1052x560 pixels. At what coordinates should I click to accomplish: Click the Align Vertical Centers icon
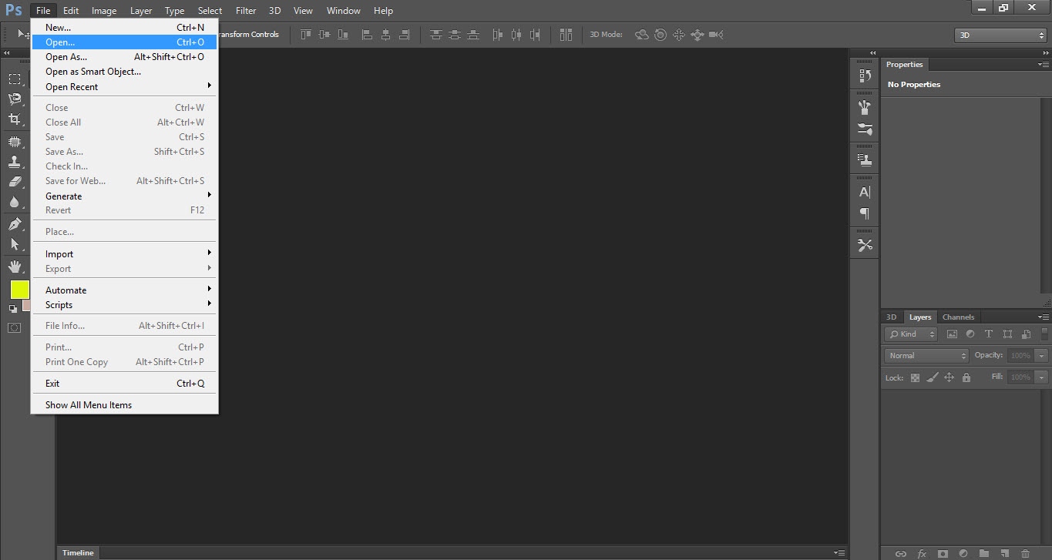tap(324, 35)
